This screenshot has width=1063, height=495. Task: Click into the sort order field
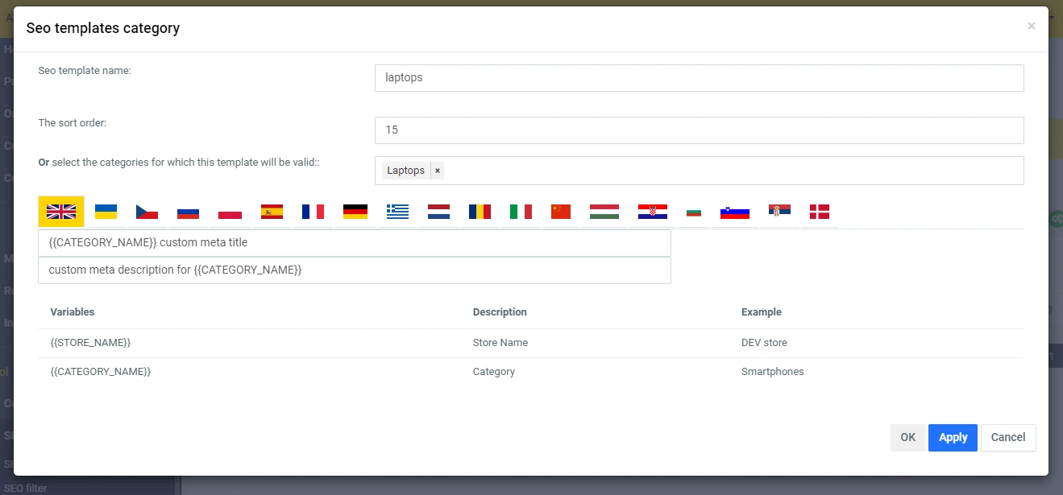point(699,130)
